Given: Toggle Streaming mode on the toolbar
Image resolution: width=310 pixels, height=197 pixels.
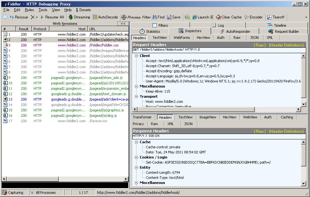Looking at the screenshot, I should pyautogui.click(x=79, y=17).
